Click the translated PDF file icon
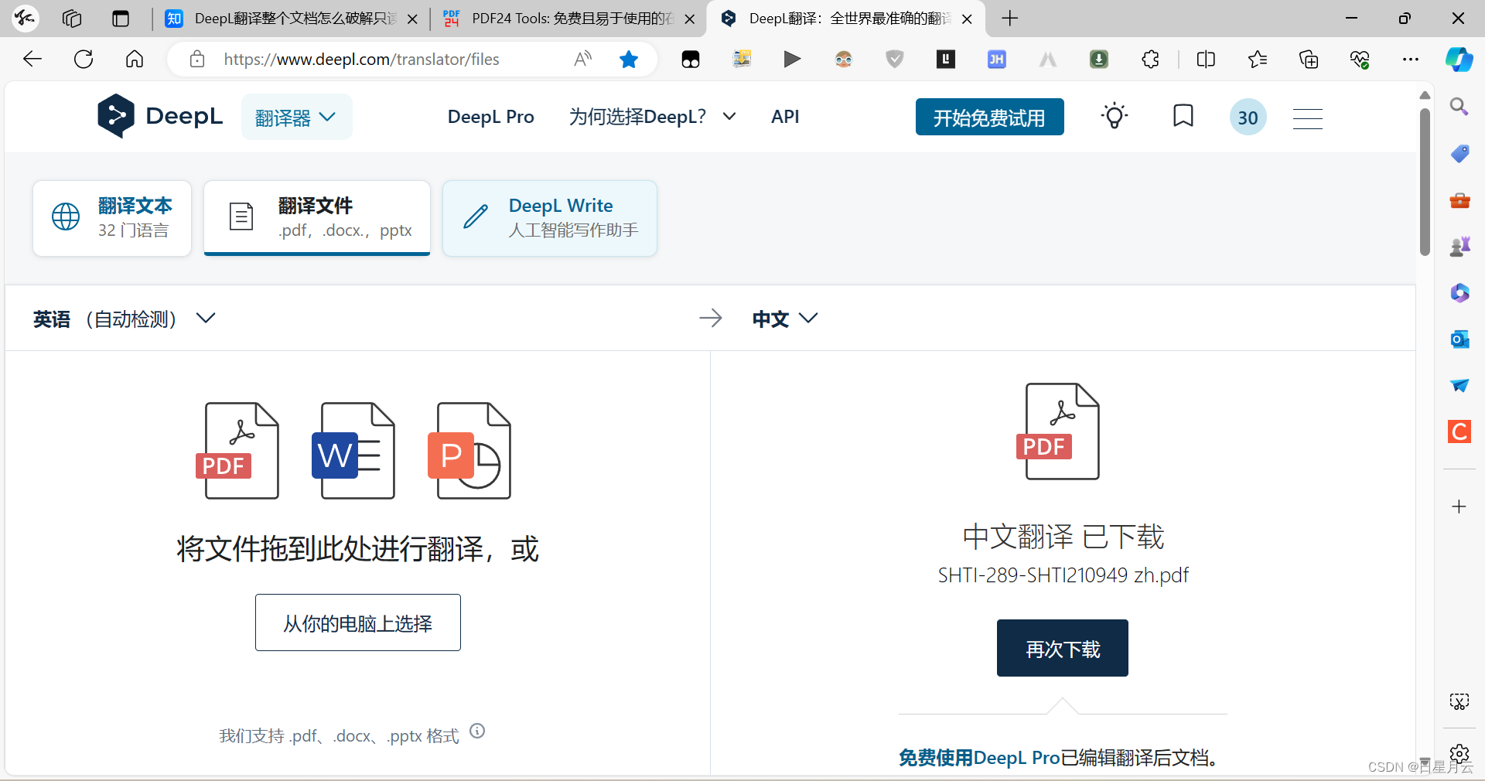This screenshot has width=1485, height=781. click(1058, 431)
